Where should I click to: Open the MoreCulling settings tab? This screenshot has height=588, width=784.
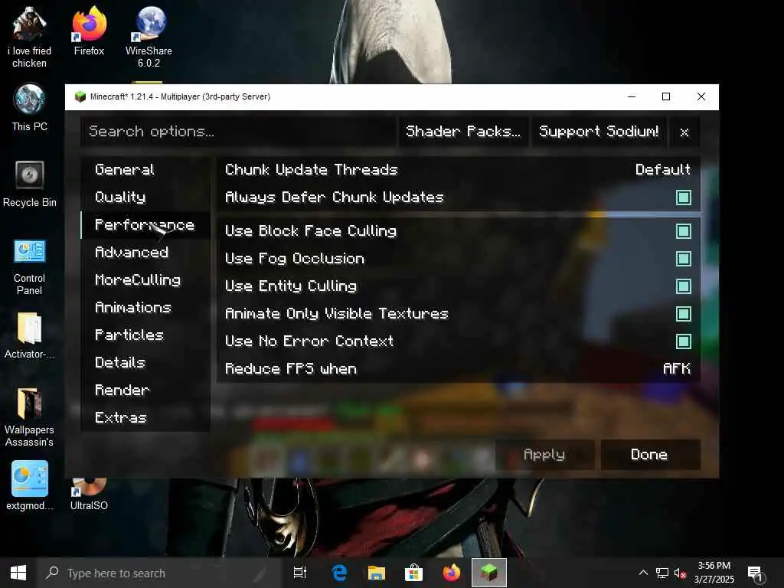click(145, 280)
